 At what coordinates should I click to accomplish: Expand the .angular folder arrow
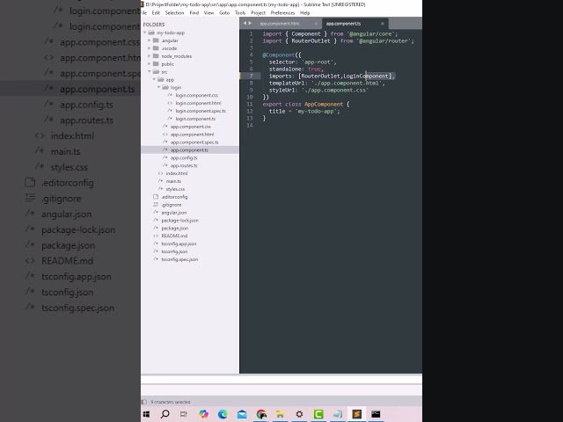tap(150, 40)
